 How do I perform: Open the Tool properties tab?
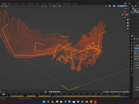[132, 39]
